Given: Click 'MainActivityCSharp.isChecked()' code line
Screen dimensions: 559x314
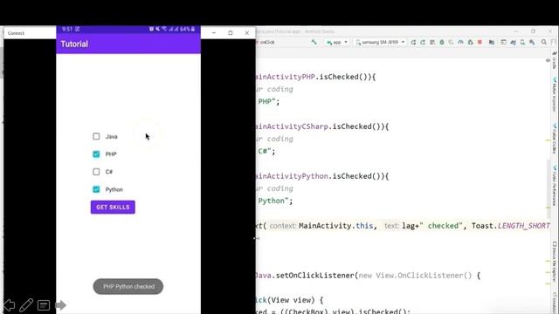Looking at the screenshot, I should pos(322,126).
